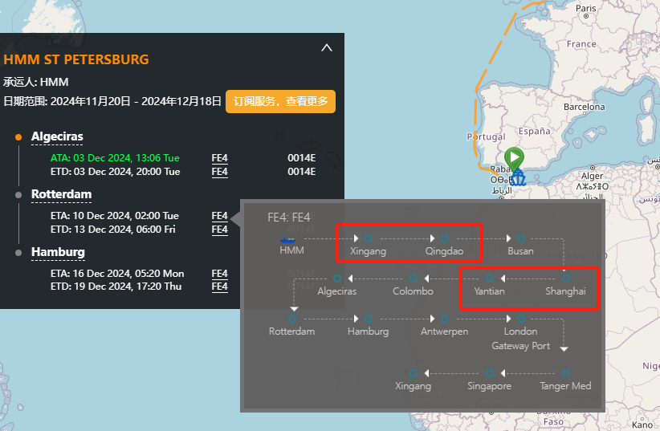Click FE4 service link on Algeciras ATA row
Viewport: 660px width, 431px height.
click(220, 158)
